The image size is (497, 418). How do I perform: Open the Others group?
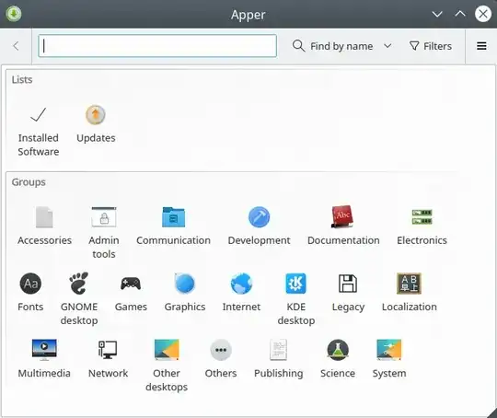(x=221, y=359)
